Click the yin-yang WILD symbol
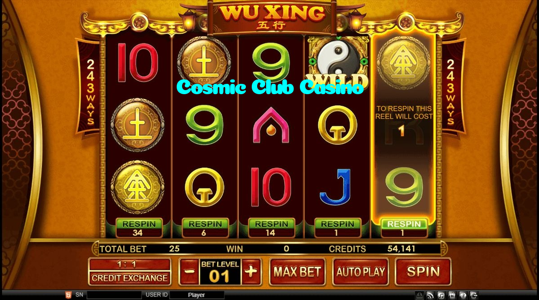Screen dimensions: 539x300 tap(337, 63)
